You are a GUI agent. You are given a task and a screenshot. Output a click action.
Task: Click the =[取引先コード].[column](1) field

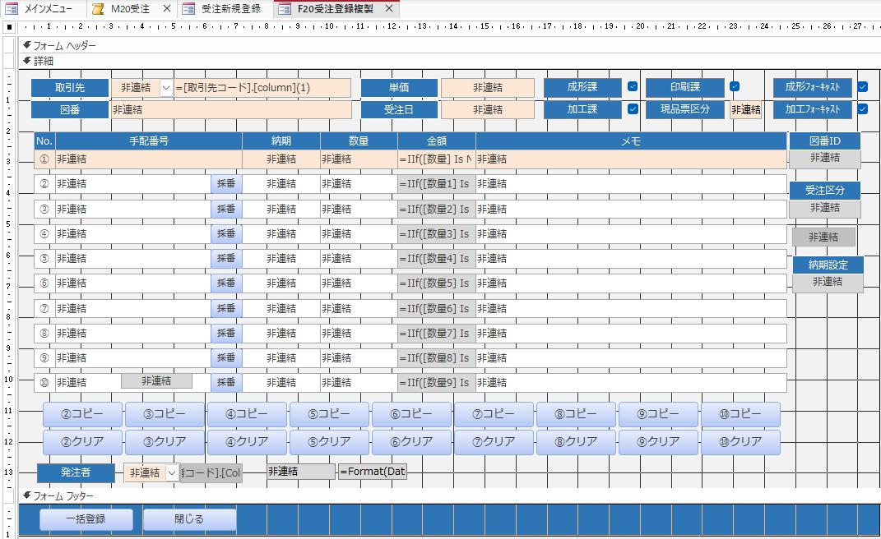tap(262, 88)
